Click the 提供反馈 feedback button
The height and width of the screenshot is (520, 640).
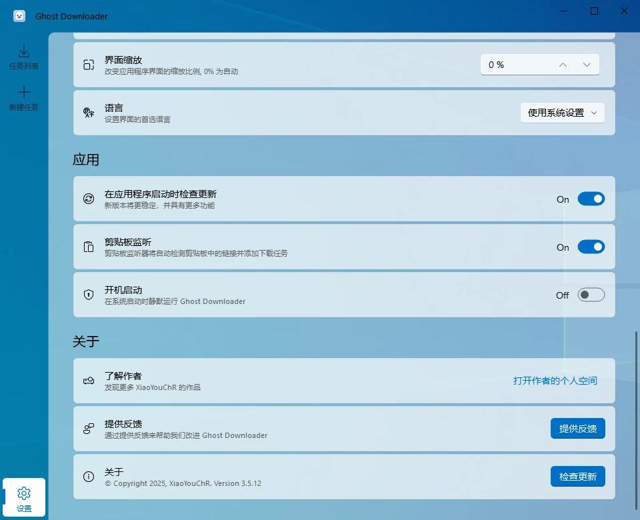577,429
